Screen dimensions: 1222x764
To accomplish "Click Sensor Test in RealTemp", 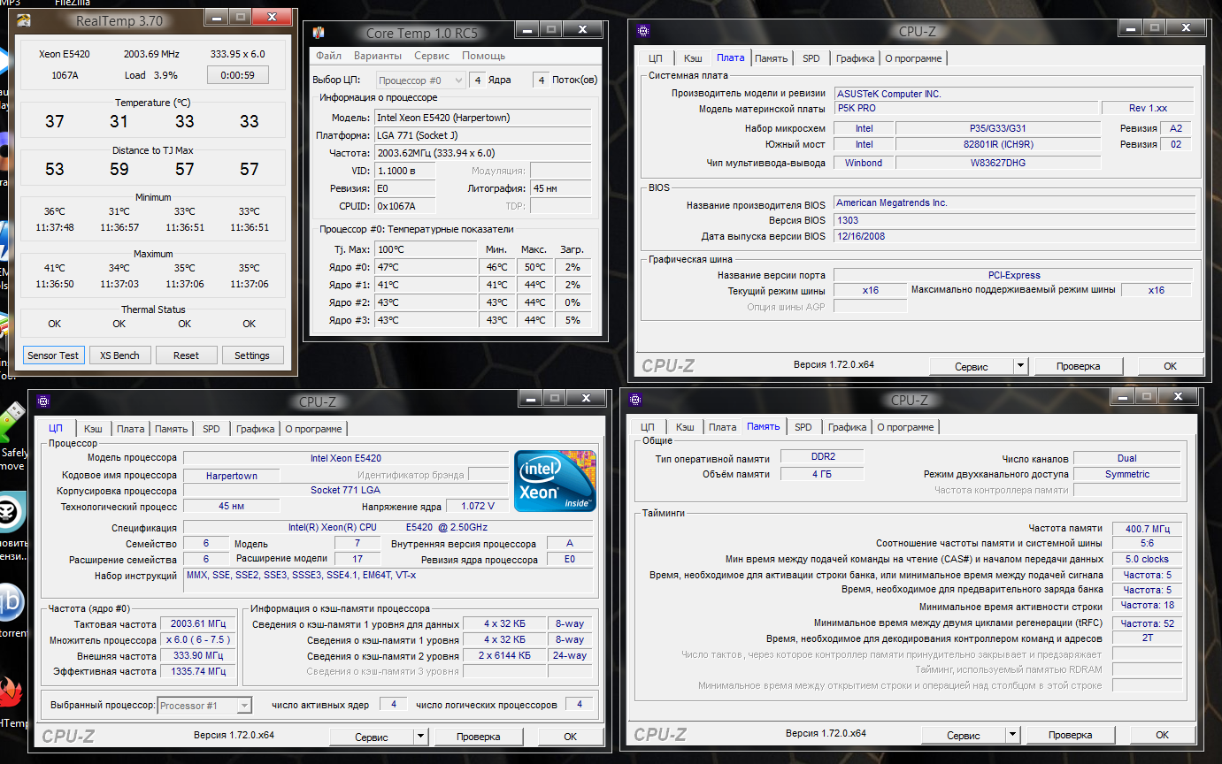I will (x=53, y=355).
